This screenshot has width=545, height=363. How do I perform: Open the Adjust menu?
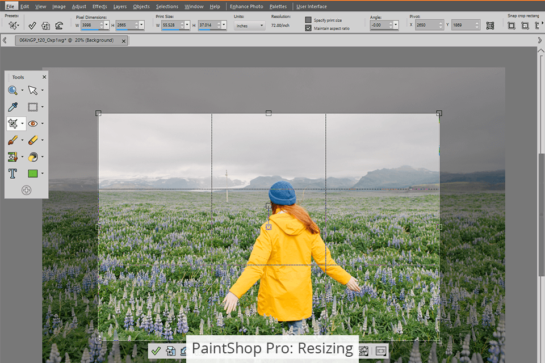pos(79,6)
